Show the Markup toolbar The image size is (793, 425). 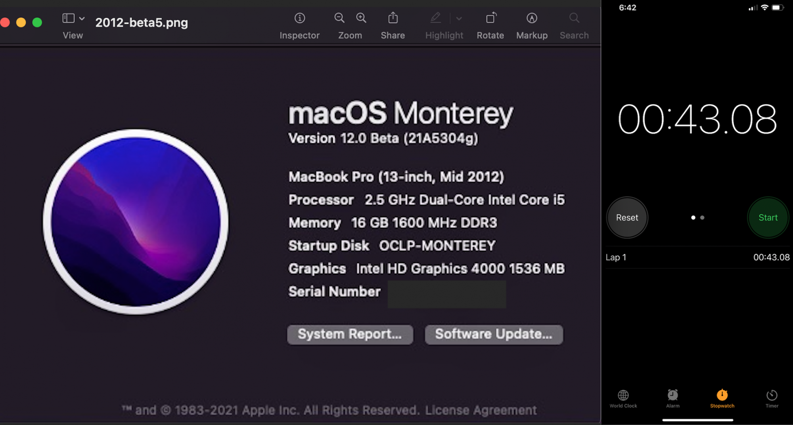pyautogui.click(x=532, y=18)
